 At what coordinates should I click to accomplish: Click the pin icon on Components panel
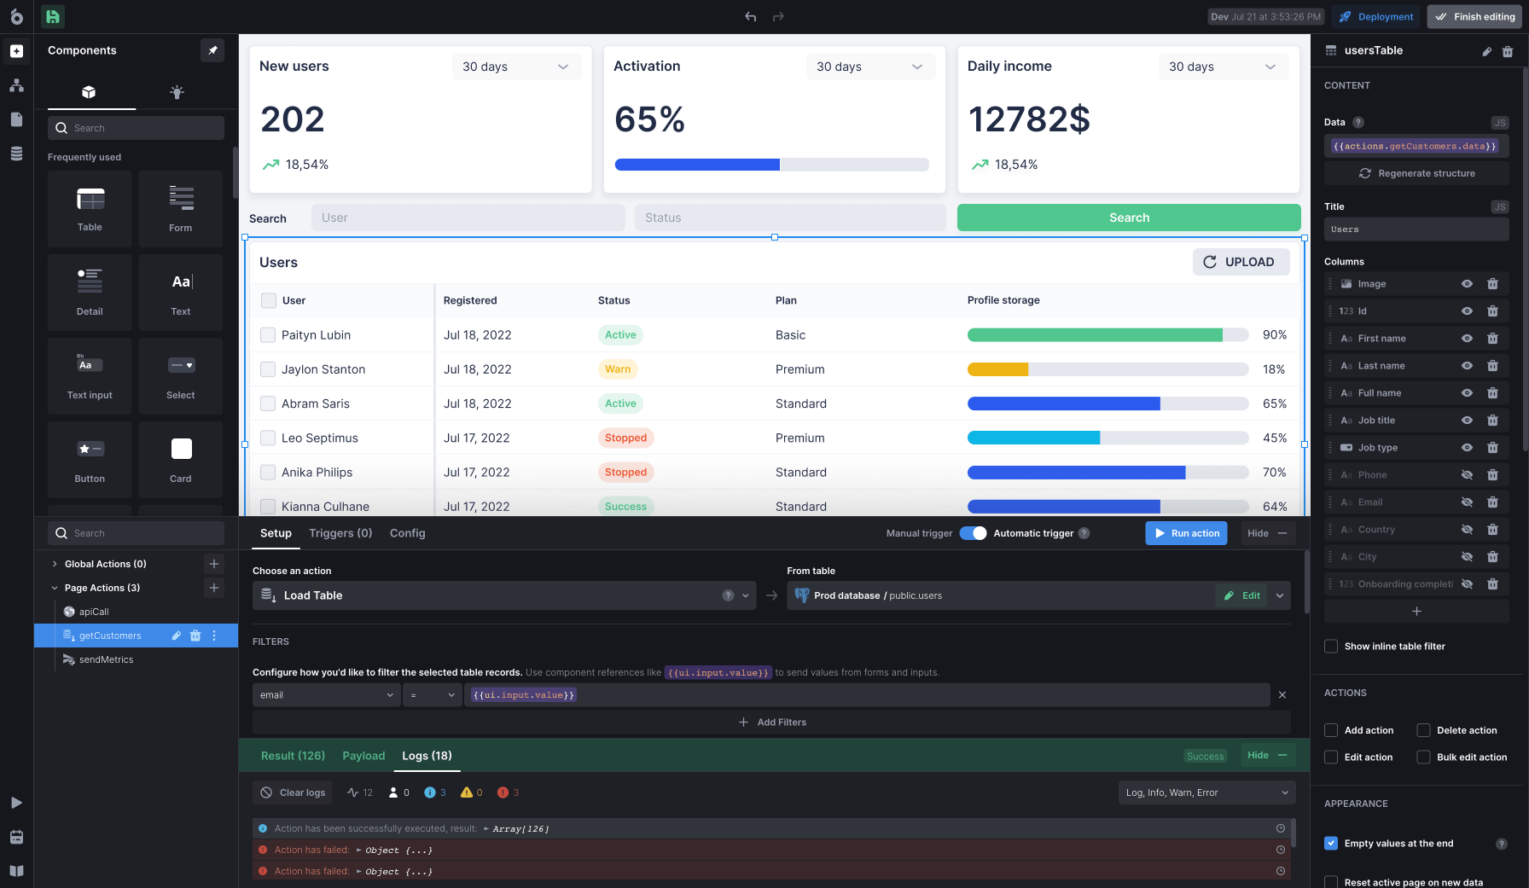point(212,50)
